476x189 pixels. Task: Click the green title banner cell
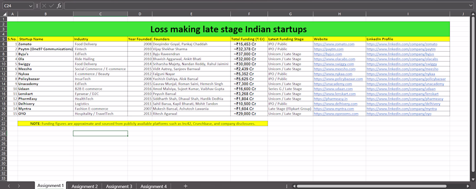[228, 29]
